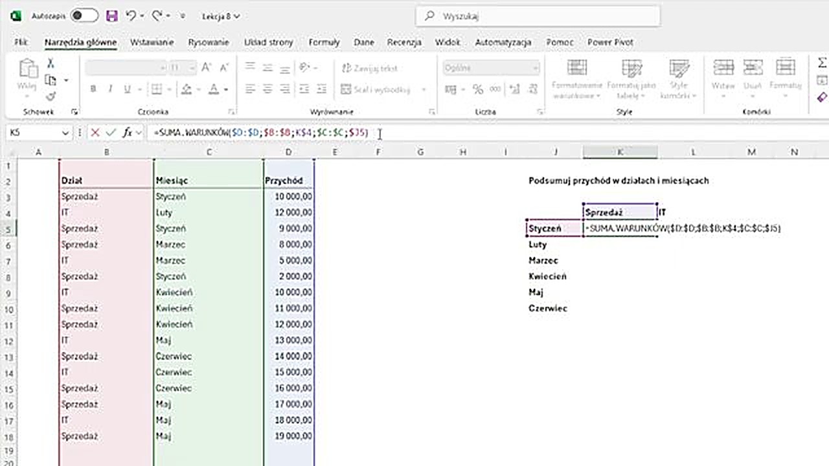Click the Clear eraser icon
This screenshot has height=466, width=829.
(x=822, y=97)
